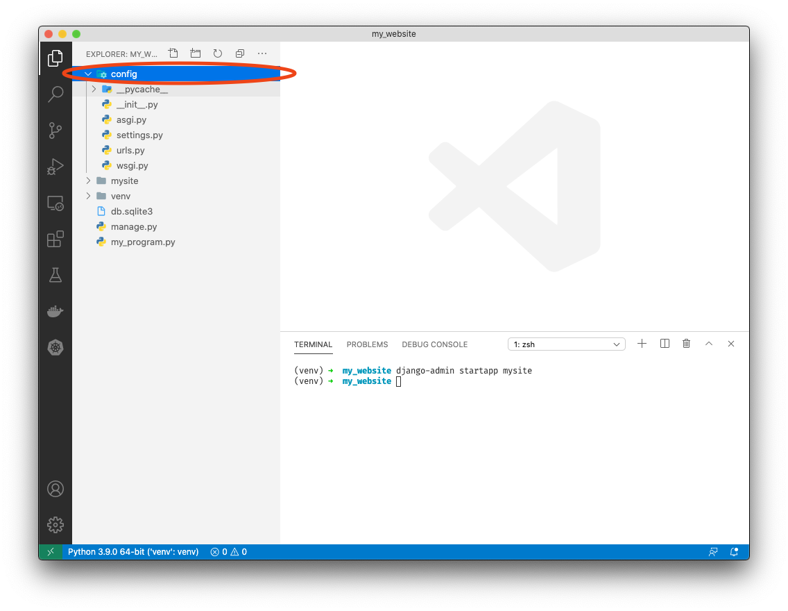Screen dimensions: 788x611
Task: Open the Search view
Action: [55, 94]
